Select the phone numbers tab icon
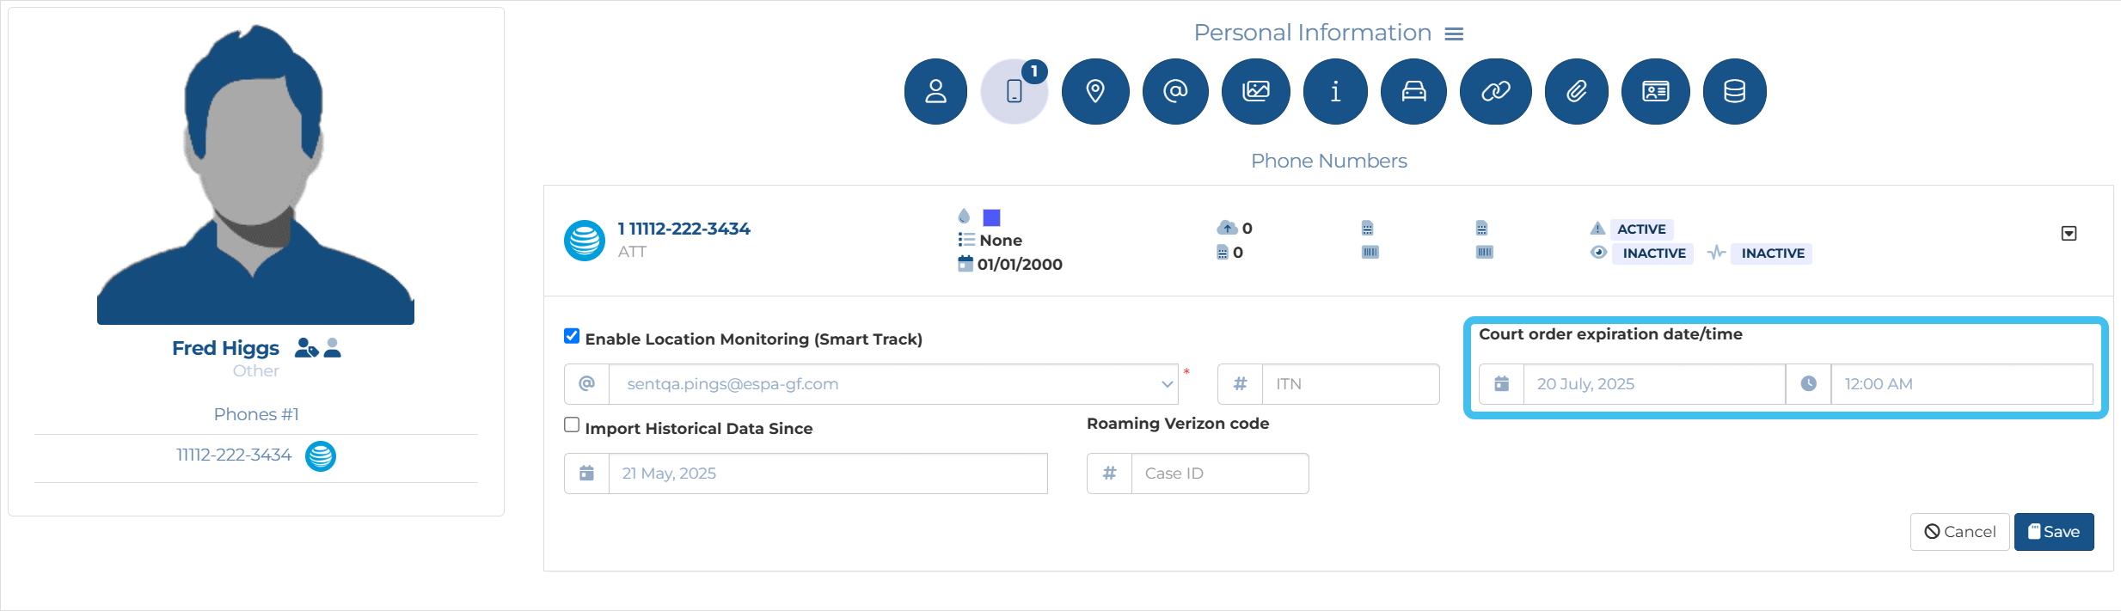This screenshot has width=2121, height=611. coord(1015,91)
